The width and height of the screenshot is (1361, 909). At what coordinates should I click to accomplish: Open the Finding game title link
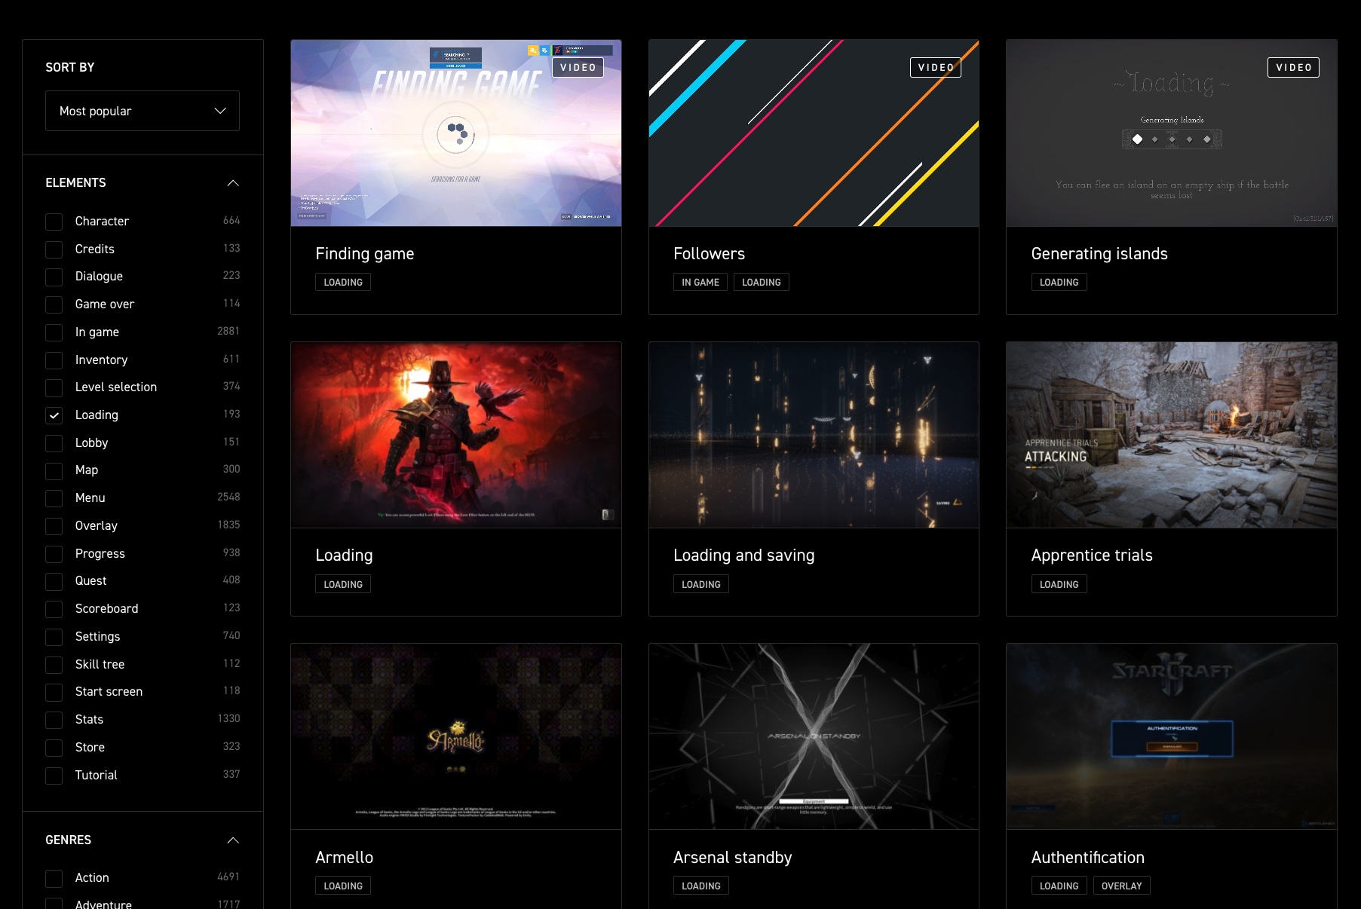[x=365, y=254]
